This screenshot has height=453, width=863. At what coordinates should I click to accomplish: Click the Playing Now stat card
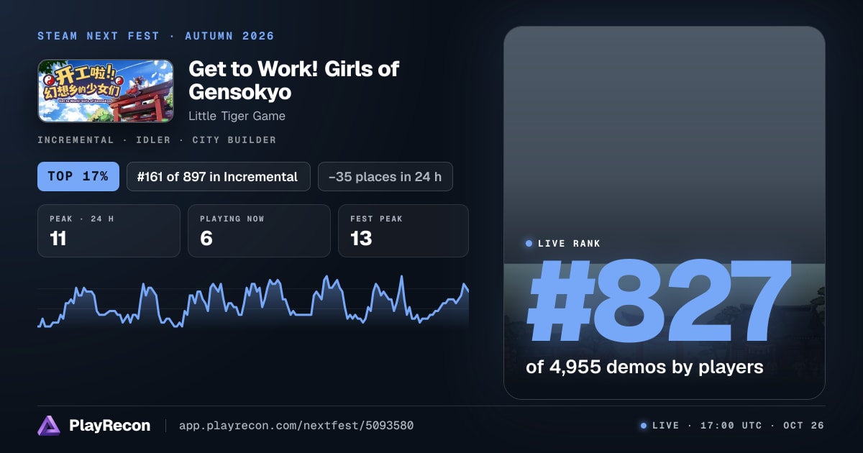coord(259,231)
